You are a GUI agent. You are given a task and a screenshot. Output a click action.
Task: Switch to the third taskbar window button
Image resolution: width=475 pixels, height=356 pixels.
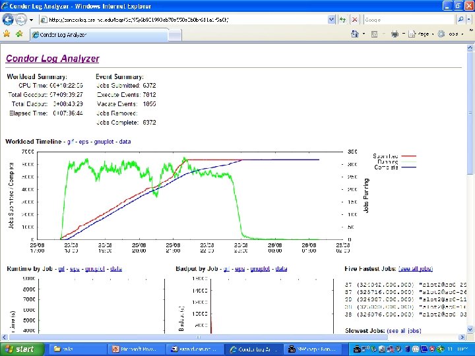pos(195,349)
